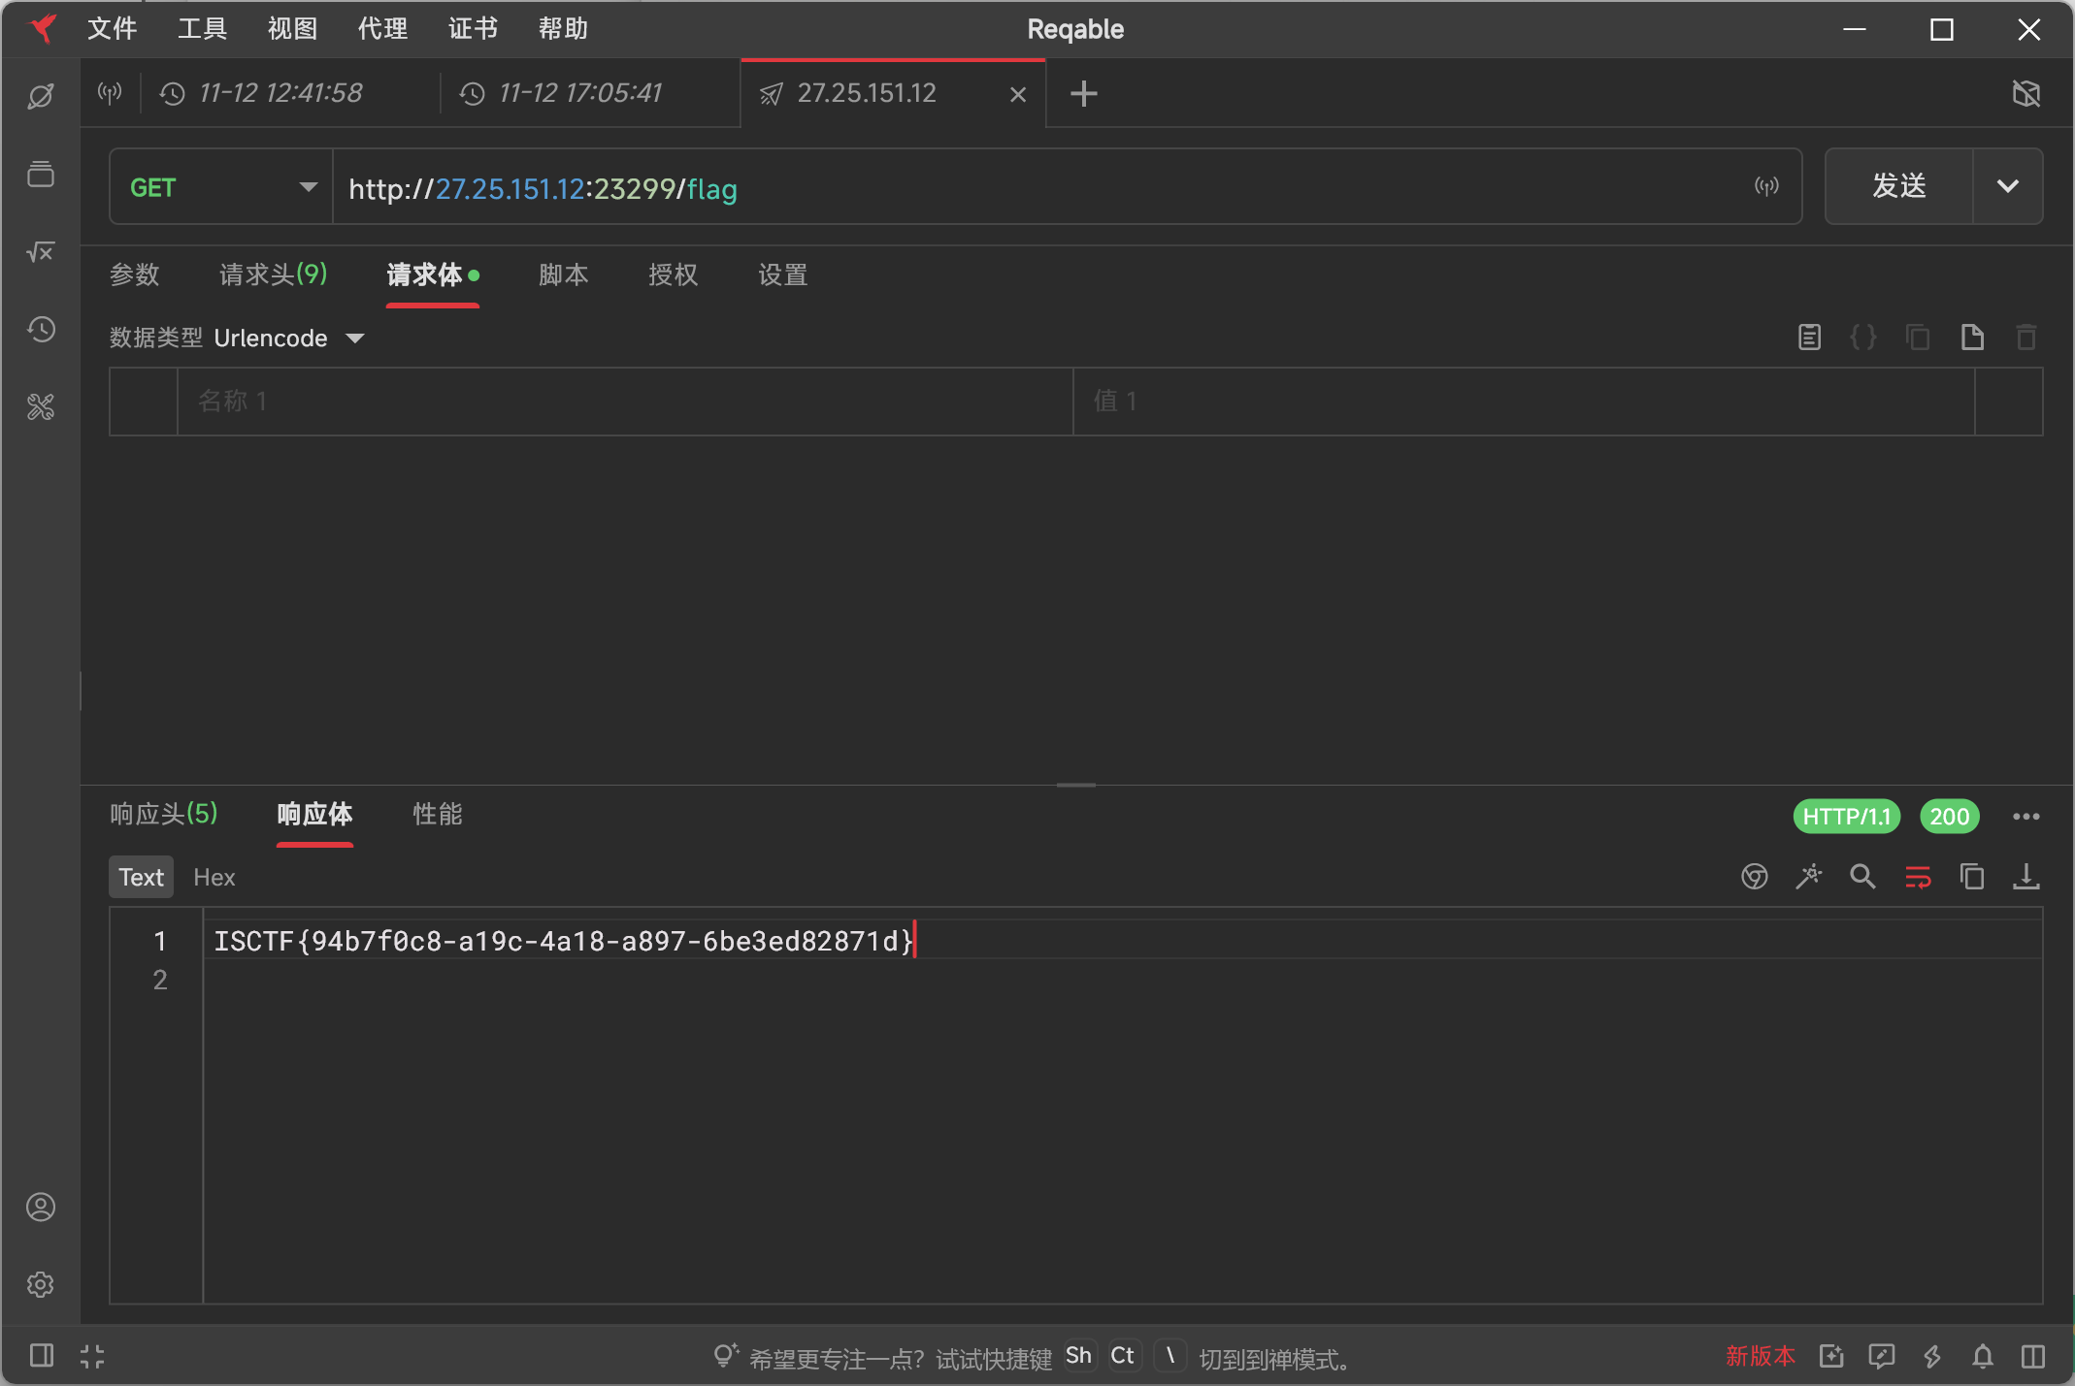The width and height of the screenshot is (2075, 1386).
Task: Open the 代理 menu
Action: pos(382,29)
